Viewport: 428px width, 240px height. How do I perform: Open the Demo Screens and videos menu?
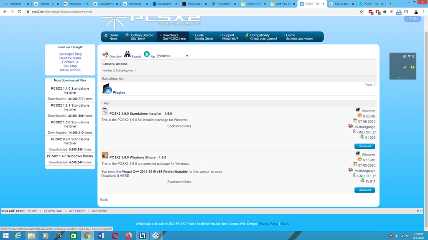(298, 37)
